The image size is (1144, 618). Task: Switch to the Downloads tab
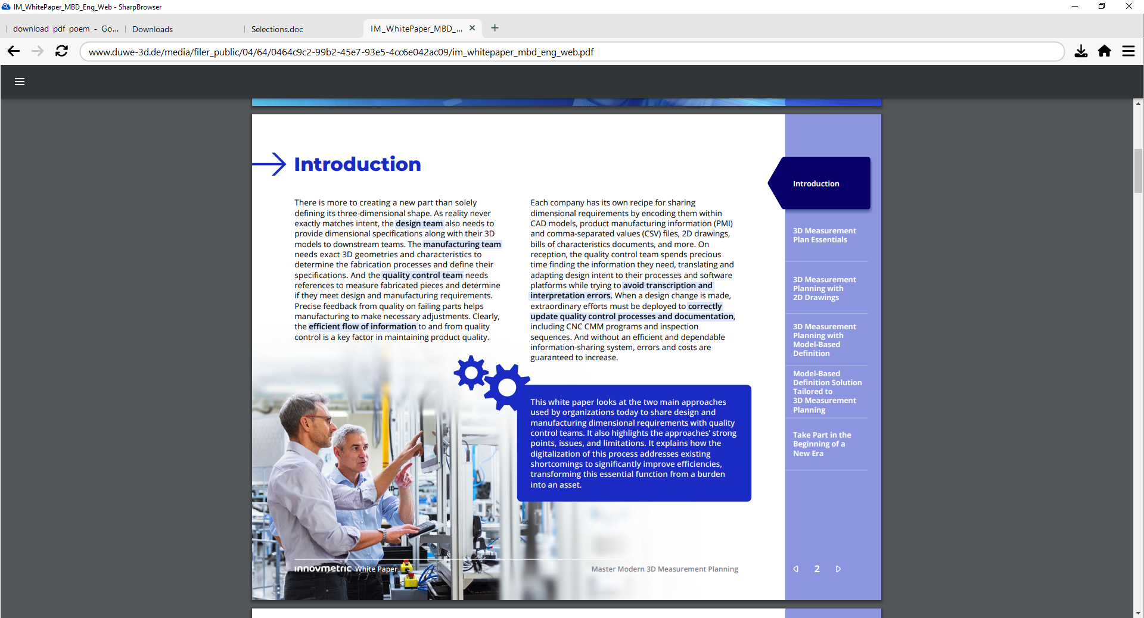click(153, 29)
